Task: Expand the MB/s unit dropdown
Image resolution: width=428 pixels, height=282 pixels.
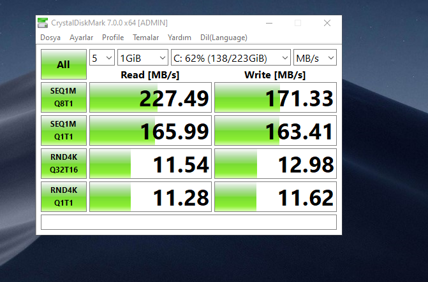Action: [x=315, y=57]
